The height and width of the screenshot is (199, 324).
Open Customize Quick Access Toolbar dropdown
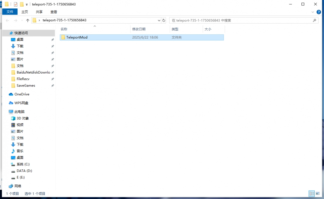(x=27, y=4)
